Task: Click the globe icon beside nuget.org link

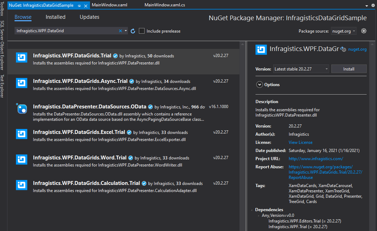Action: pyautogui.click(x=343, y=49)
